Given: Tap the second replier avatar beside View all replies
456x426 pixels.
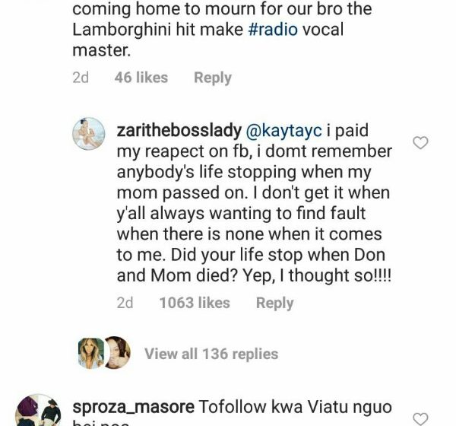Looking at the screenshot, I should pyautogui.click(x=115, y=353).
